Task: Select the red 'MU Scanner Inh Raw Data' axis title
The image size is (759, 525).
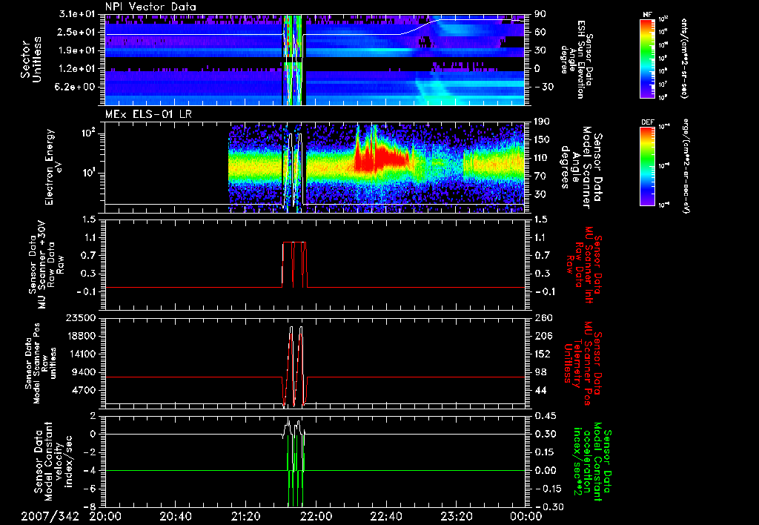Action: tap(583, 265)
